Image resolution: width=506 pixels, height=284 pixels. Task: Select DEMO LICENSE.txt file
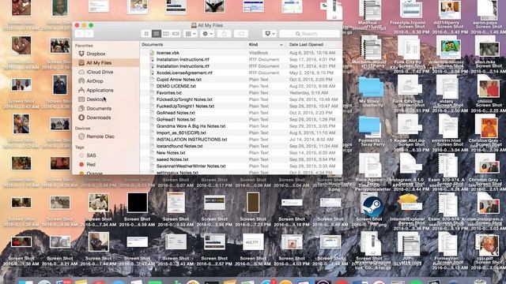pyautogui.click(x=241, y=86)
